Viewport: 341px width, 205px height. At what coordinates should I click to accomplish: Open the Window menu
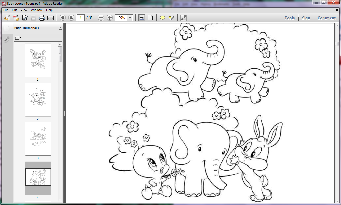point(37,10)
